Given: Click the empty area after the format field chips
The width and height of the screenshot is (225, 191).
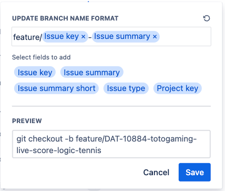Looking at the screenshot, I should (185, 37).
